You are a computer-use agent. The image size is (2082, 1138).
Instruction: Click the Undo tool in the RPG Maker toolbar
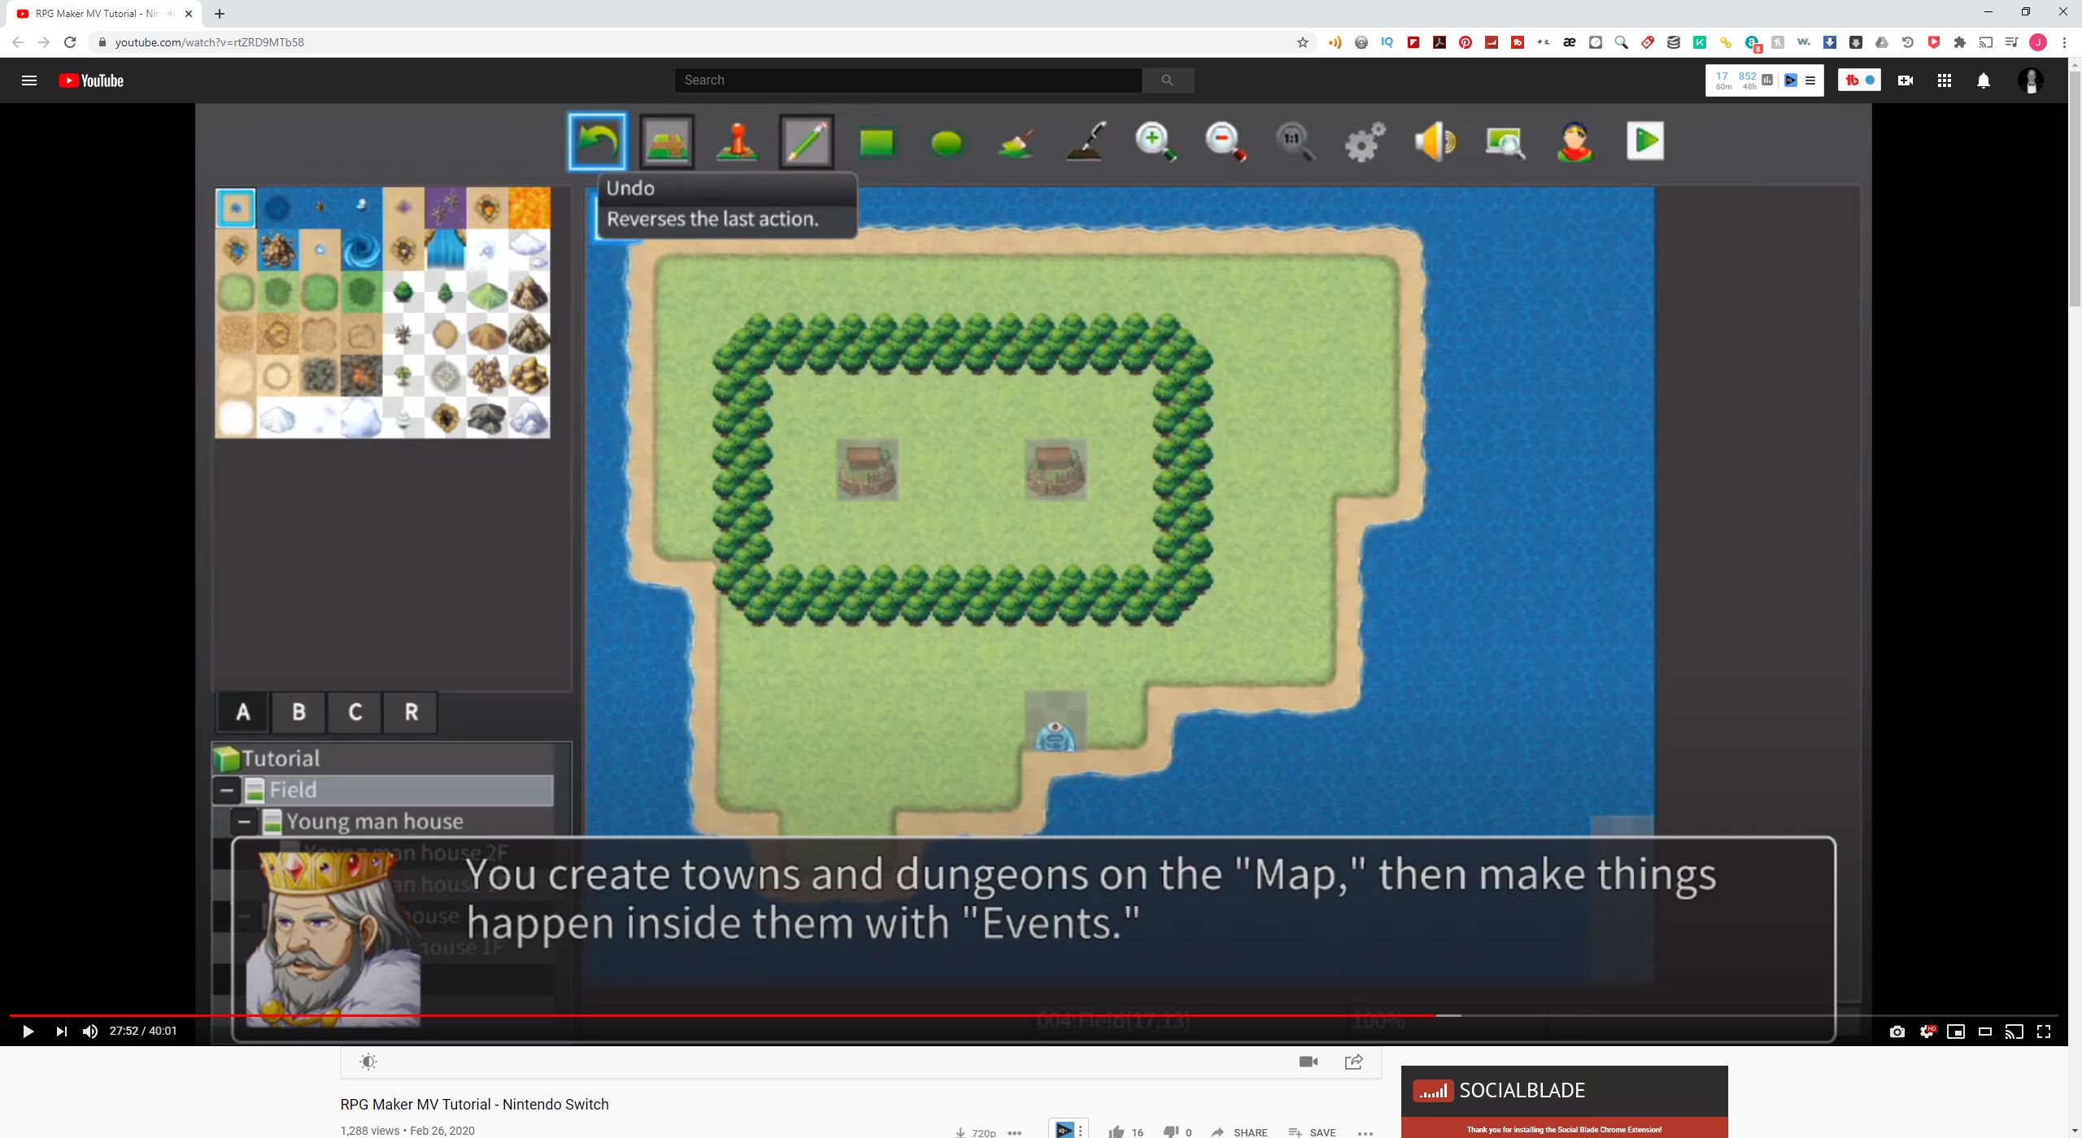tap(597, 141)
